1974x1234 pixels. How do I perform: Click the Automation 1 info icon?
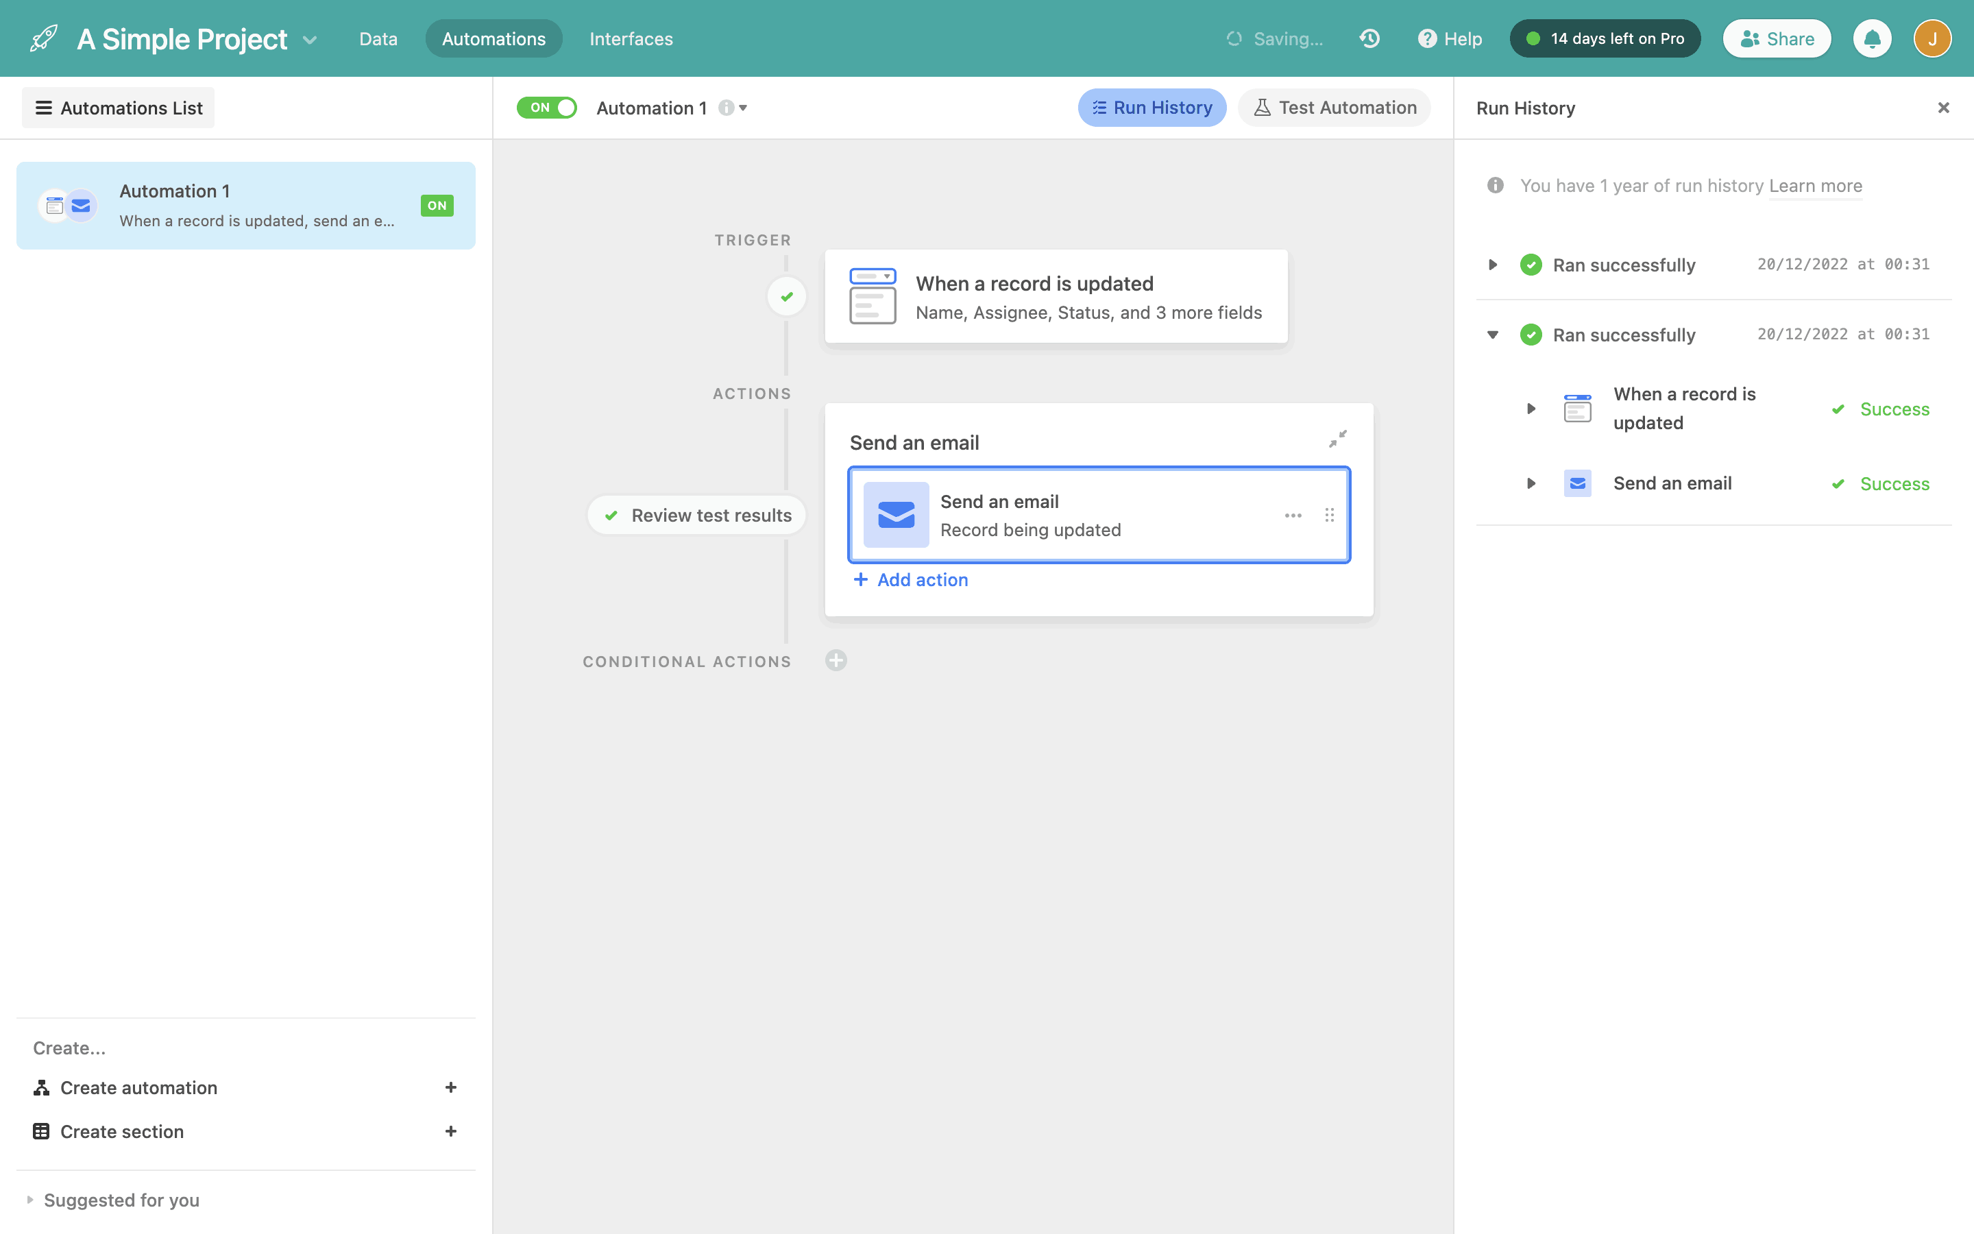click(x=725, y=108)
